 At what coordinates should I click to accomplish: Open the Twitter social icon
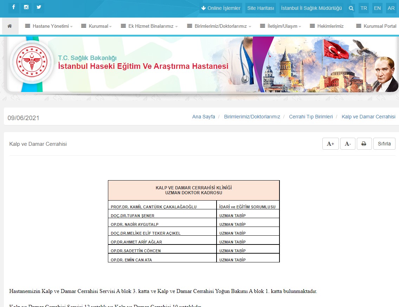39,7
